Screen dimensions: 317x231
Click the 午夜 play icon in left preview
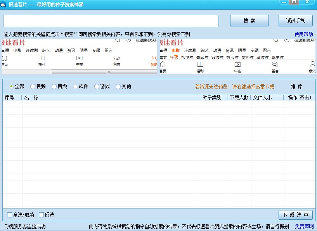[x=79, y=58]
